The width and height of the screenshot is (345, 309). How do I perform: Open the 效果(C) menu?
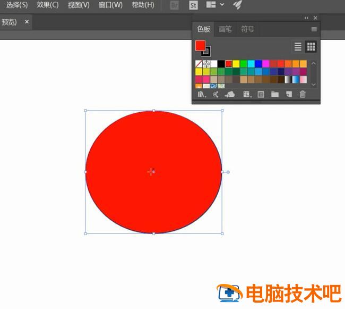coord(48,5)
